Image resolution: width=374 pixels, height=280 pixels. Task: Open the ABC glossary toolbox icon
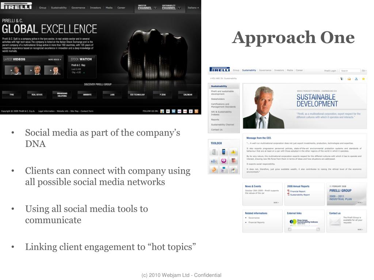click(214, 161)
